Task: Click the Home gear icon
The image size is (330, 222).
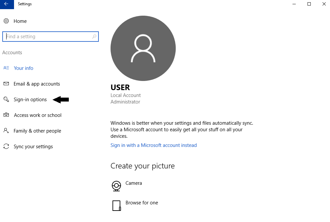Action: [x=6, y=21]
